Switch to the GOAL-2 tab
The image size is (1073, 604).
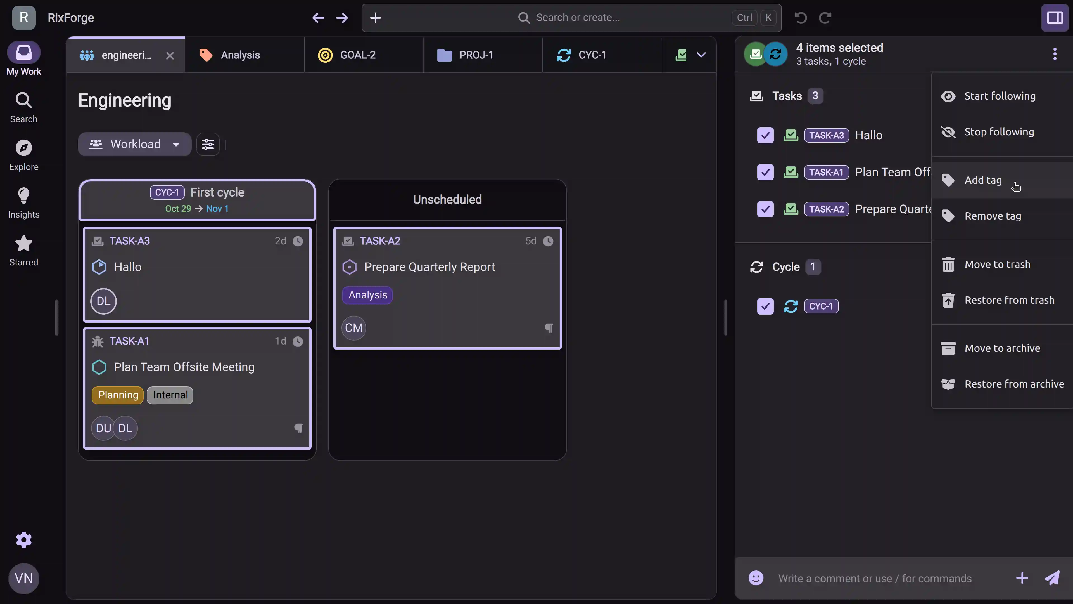[357, 55]
